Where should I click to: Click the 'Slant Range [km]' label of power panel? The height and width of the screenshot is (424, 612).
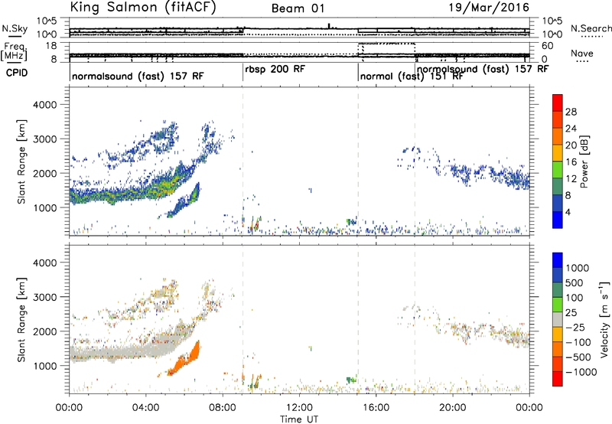point(21,161)
